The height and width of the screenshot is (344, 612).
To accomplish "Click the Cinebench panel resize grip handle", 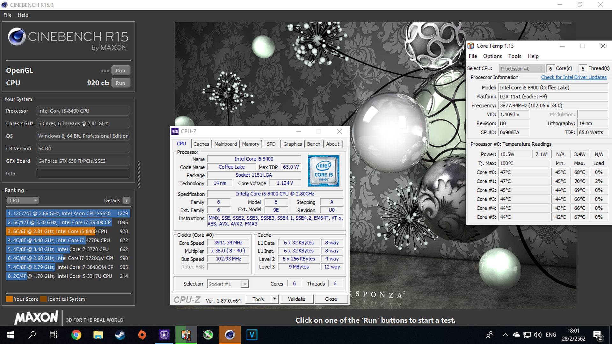I will point(139,175).
